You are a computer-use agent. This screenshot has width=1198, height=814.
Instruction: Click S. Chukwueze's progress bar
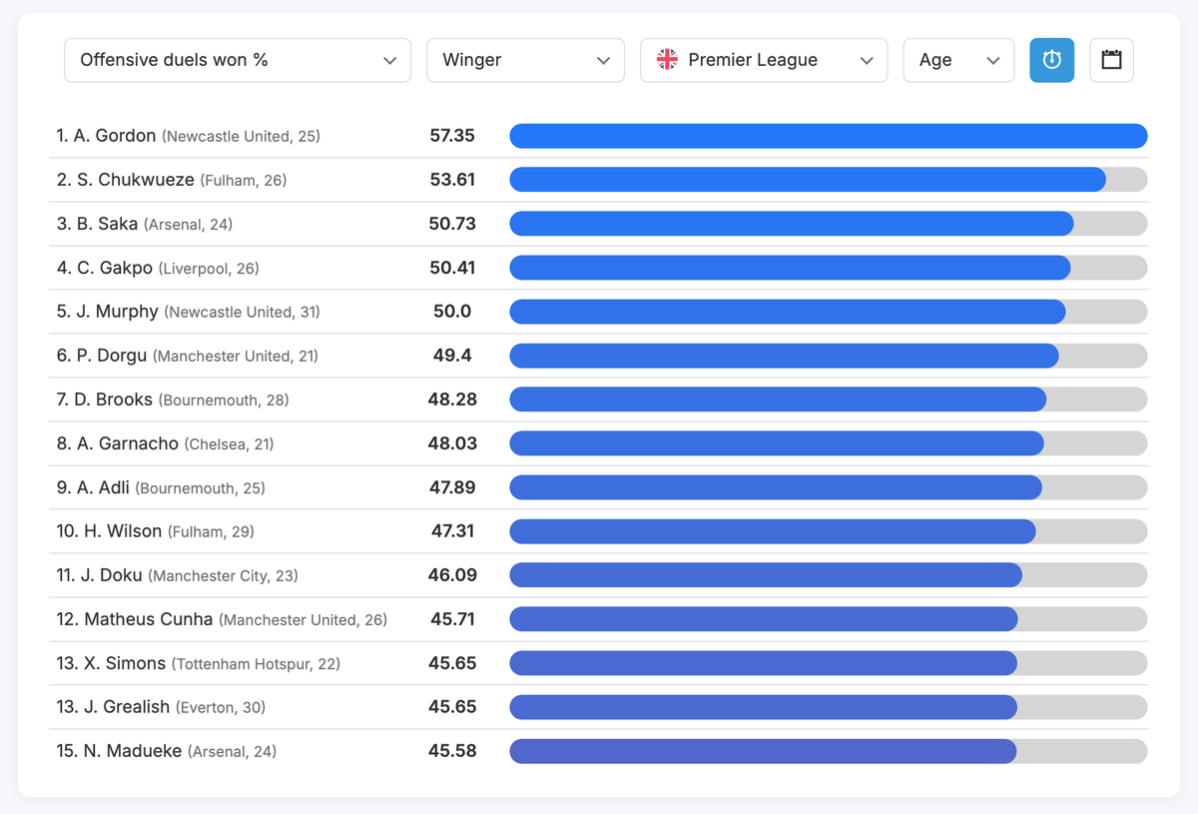coord(829,180)
